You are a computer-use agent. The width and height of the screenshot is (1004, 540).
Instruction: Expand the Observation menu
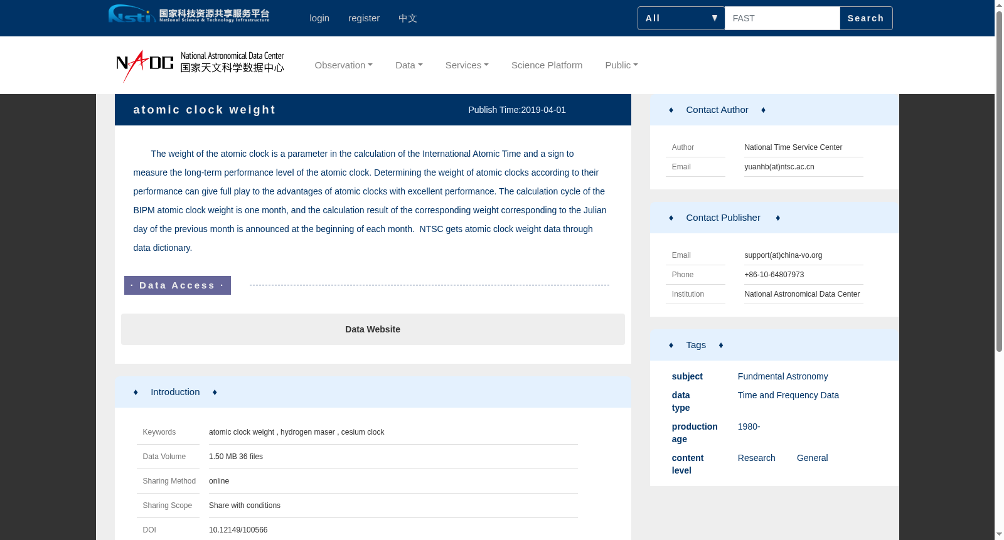point(344,65)
